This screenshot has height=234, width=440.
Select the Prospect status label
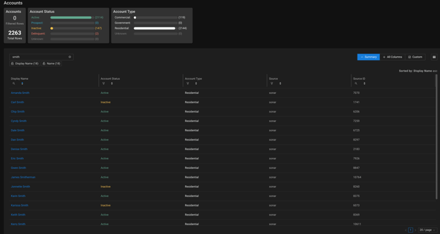coord(37,23)
